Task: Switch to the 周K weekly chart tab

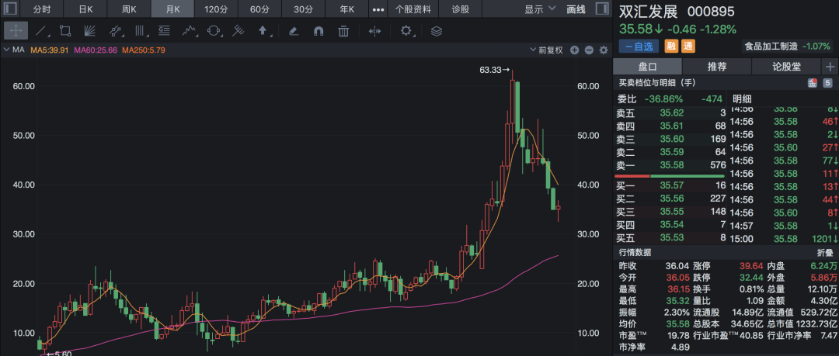Action: 129,9
